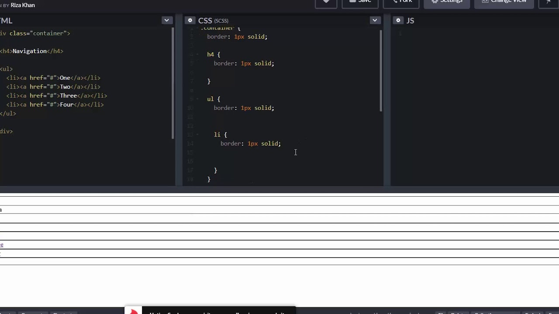Open the Change View menu
Screen dimensions: 559x314
[504, 2]
